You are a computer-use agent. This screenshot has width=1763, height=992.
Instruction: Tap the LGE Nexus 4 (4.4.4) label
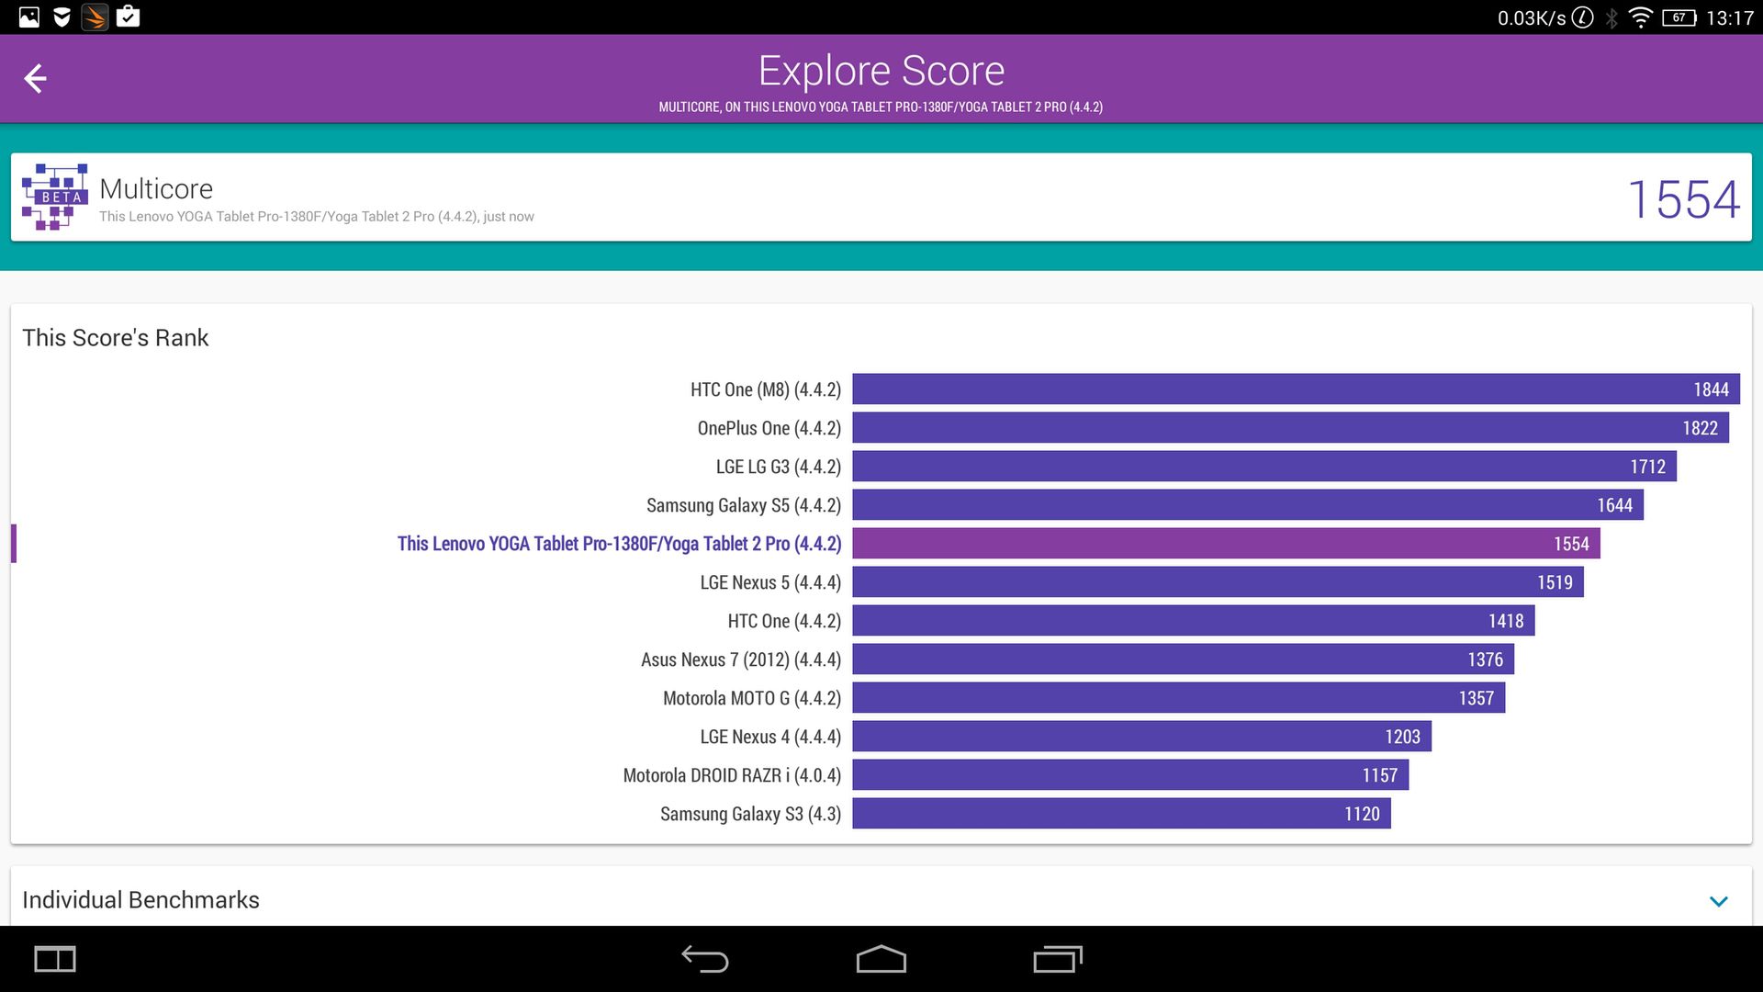pos(770,737)
